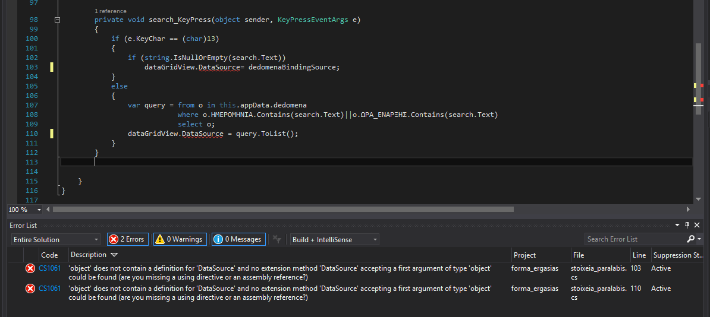
Task: Click underlined DataSource on line 103
Action: [219, 67]
